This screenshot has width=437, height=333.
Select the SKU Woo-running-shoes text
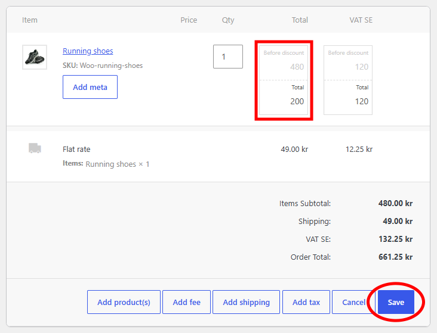(x=103, y=66)
